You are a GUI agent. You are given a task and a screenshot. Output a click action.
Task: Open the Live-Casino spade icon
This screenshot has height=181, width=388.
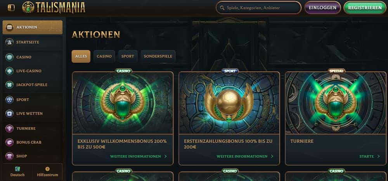(9, 71)
